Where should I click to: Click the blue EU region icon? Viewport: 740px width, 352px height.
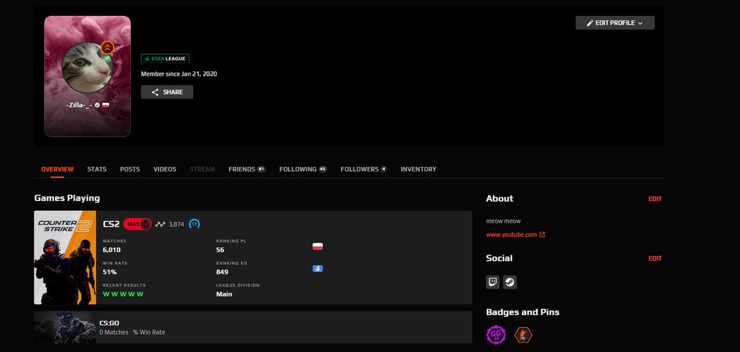[318, 269]
